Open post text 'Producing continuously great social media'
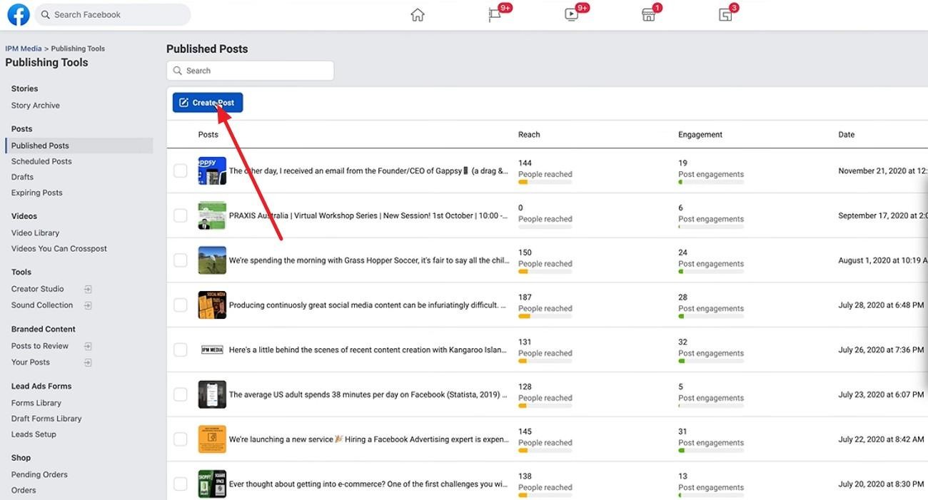The width and height of the screenshot is (928, 500). [368, 305]
